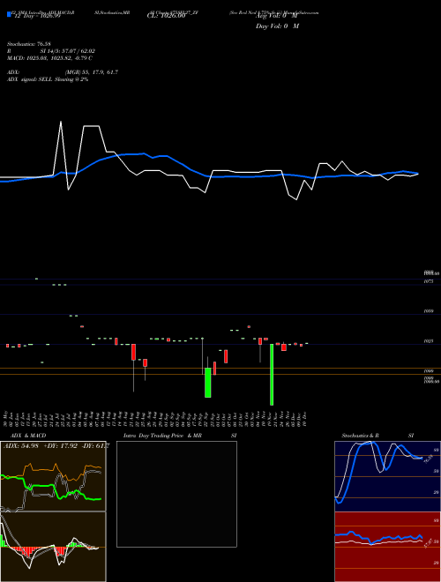Click the 'CL: 1026.00' closing price text
The height and width of the screenshot is (582, 441).
click(x=166, y=16)
